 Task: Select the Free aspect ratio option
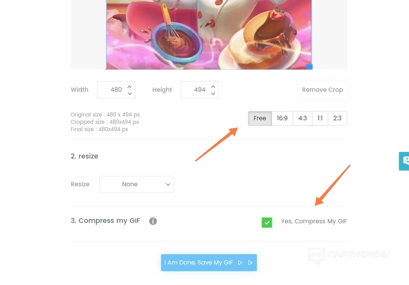tap(260, 118)
